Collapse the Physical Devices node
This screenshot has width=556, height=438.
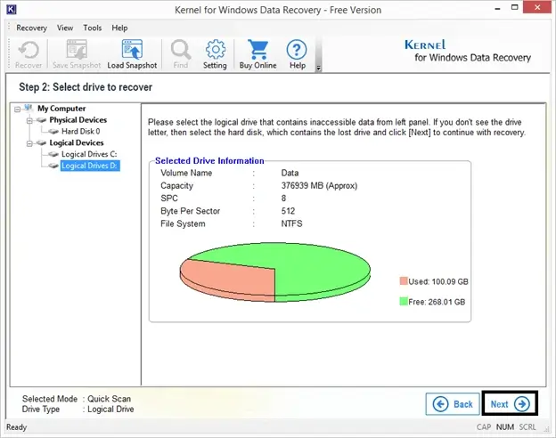(29, 121)
